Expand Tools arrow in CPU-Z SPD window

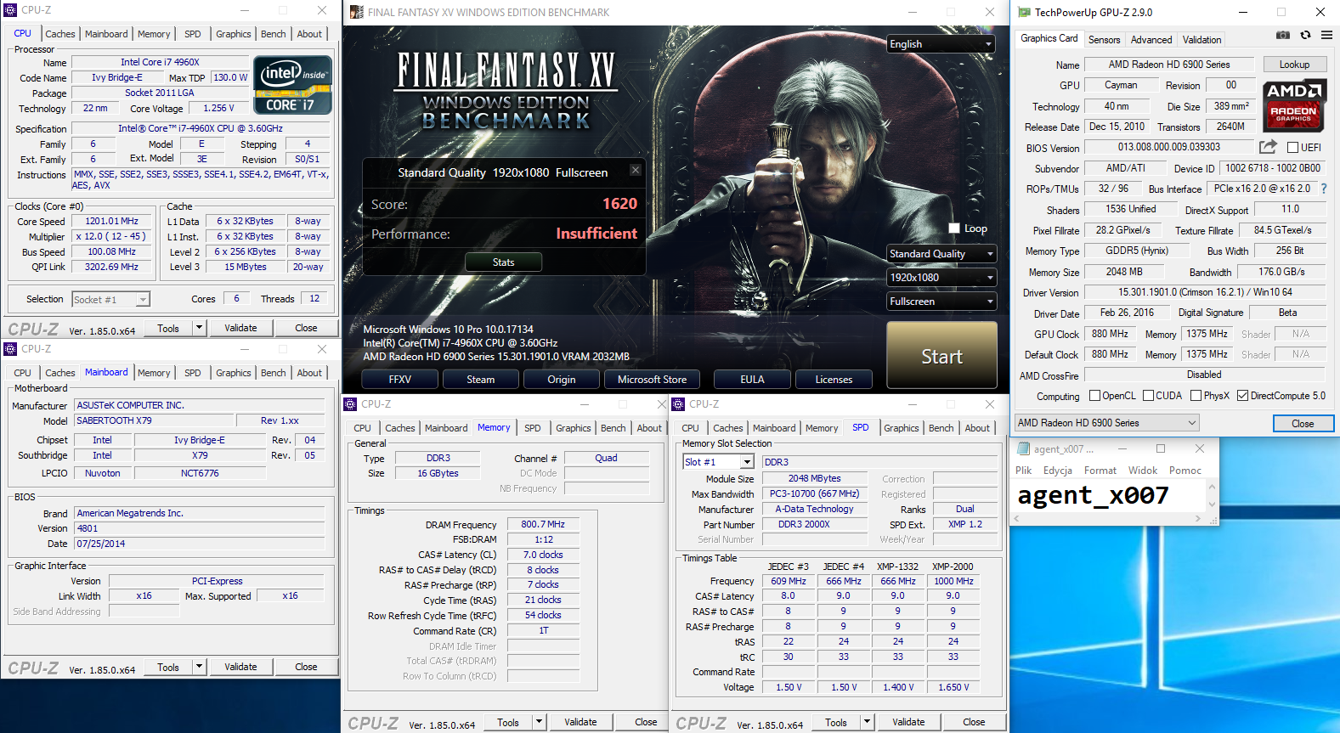tap(867, 722)
